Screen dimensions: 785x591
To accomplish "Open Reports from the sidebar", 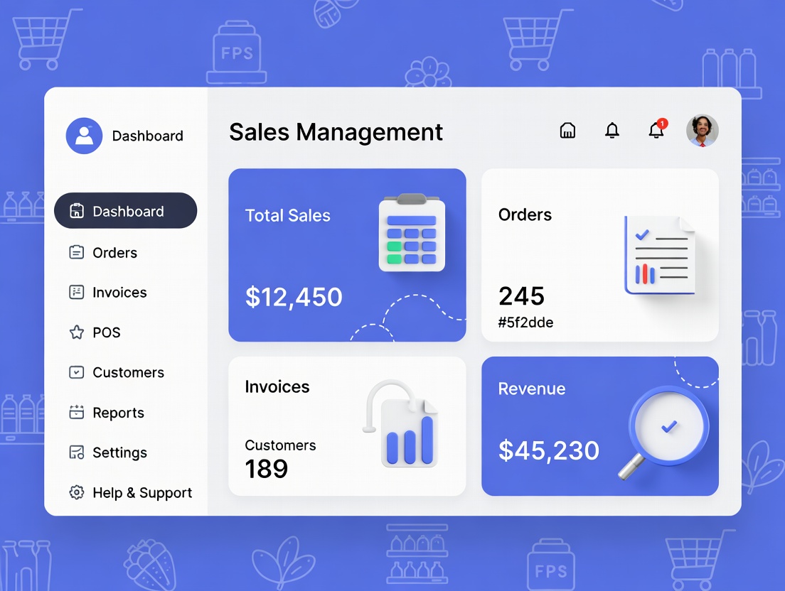I will coord(118,413).
